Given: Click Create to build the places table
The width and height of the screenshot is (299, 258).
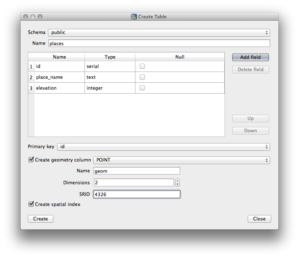Looking at the screenshot, I should click(40, 219).
